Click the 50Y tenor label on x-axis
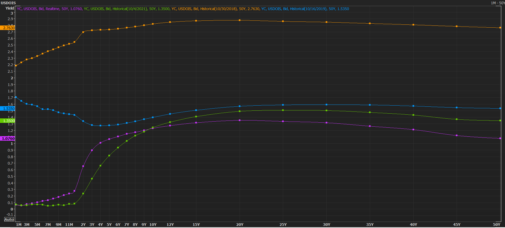The width and height of the screenshot is (505, 228). pyautogui.click(x=496, y=225)
